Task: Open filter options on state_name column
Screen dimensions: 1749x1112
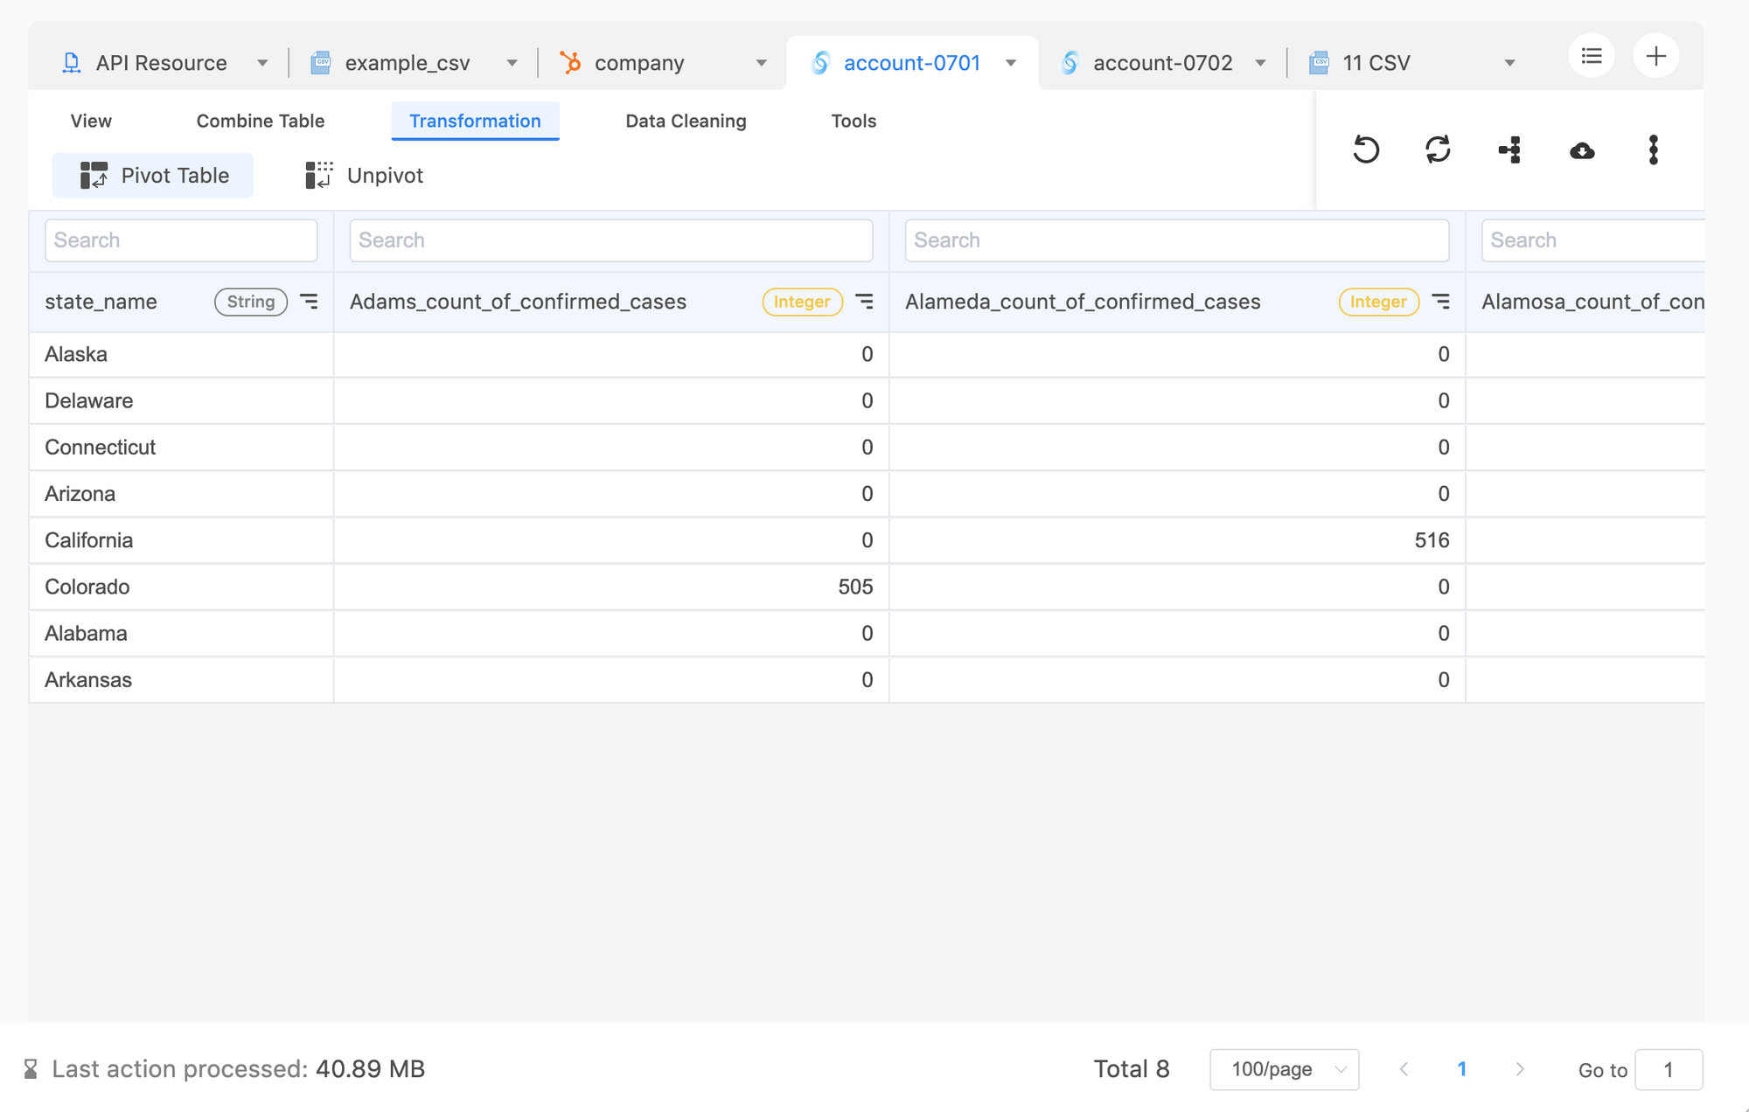Action: click(x=310, y=301)
